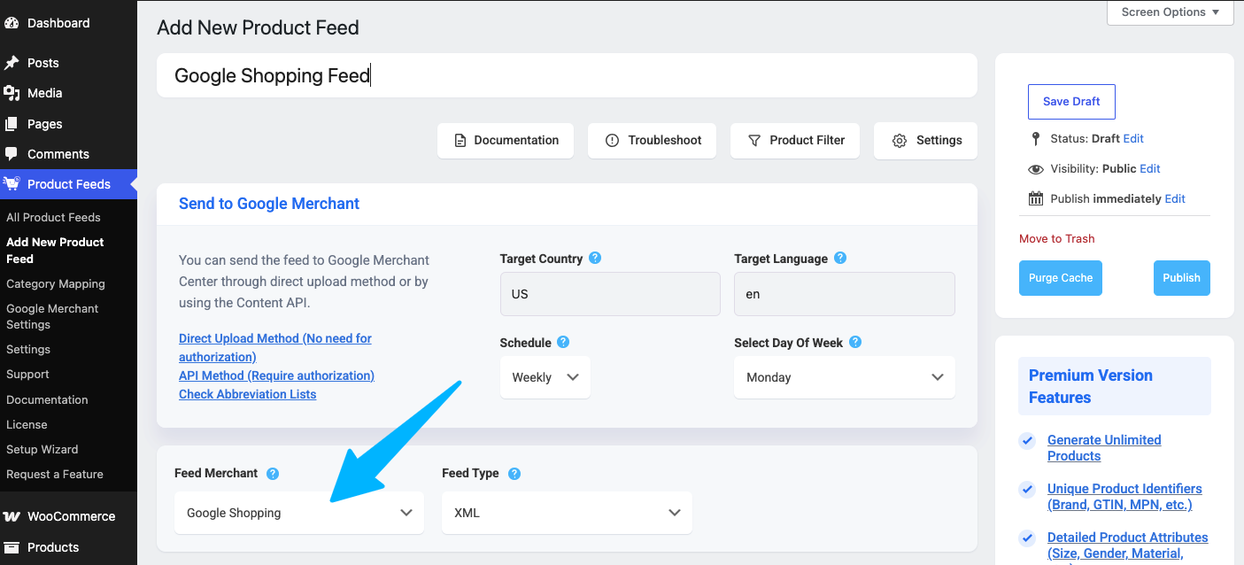Select Add New Product Feed submenu item
This screenshot has height=565, width=1244.
click(x=55, y=251)
